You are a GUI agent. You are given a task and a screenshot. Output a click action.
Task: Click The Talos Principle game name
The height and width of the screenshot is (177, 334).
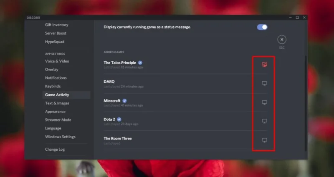[120, 63]
